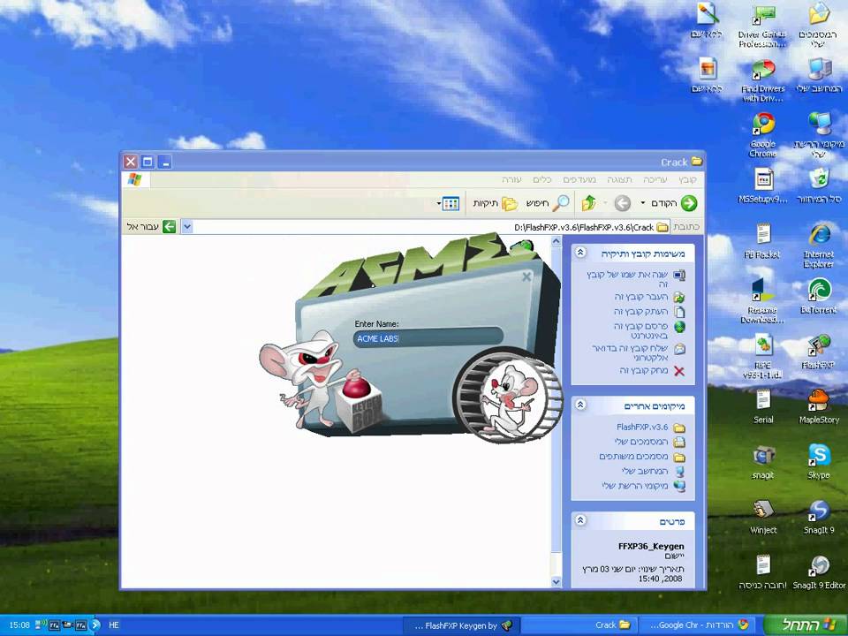Collapse the Details panel

tap(580, 520)
